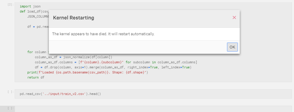Click OK to dismiss kernel restart message
The height and width of the screenshot is (112, 294).
pos(232,47)
